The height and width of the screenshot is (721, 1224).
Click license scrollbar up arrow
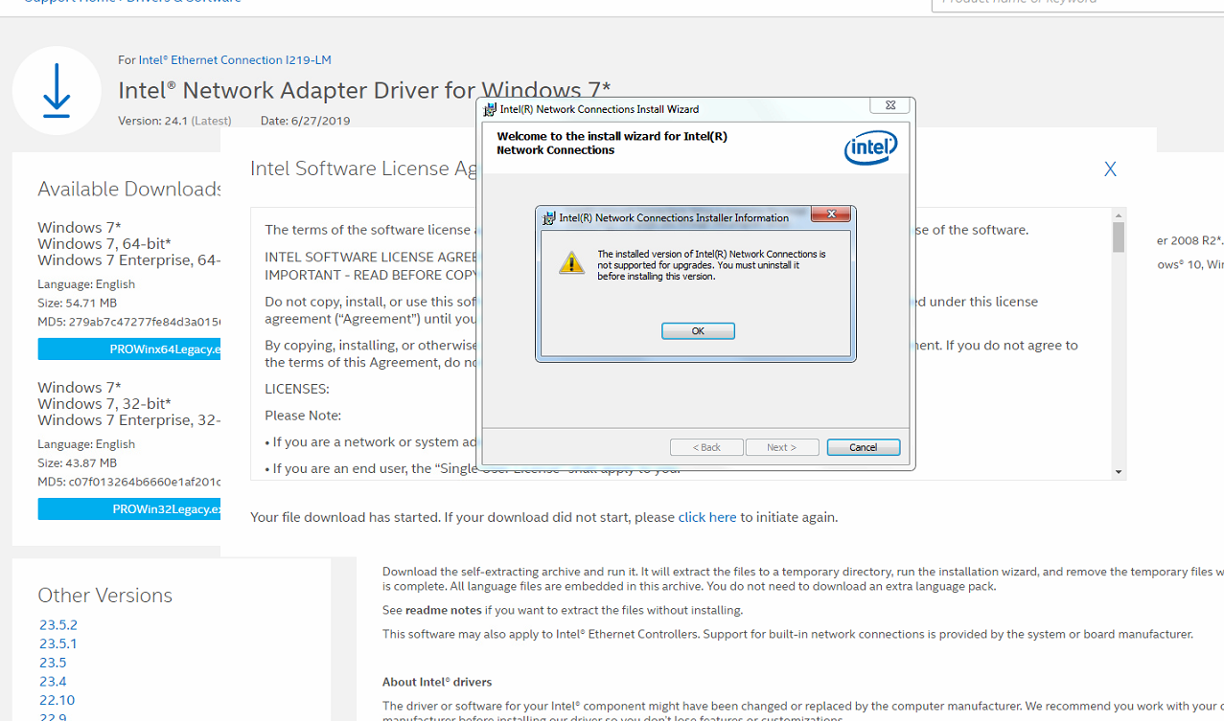point(1119,214)
